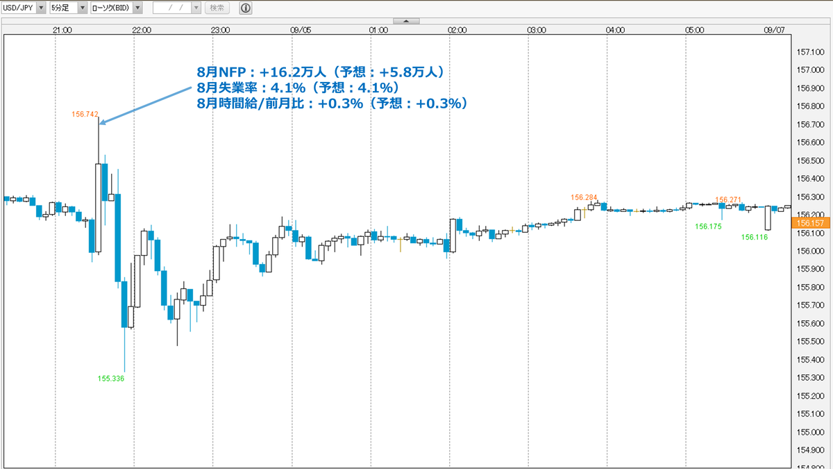Click the 156.000 price axis label
This screenshot has height=469, width=833.
pos(810,251)
